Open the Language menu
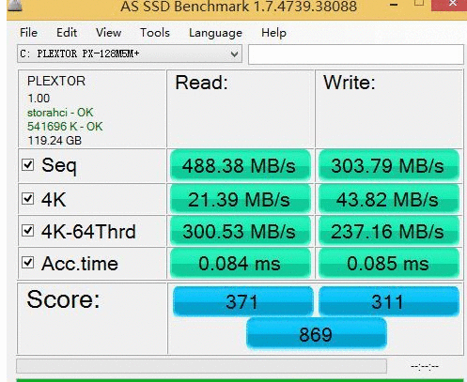The image size is (467, 382). click(215, 33)
